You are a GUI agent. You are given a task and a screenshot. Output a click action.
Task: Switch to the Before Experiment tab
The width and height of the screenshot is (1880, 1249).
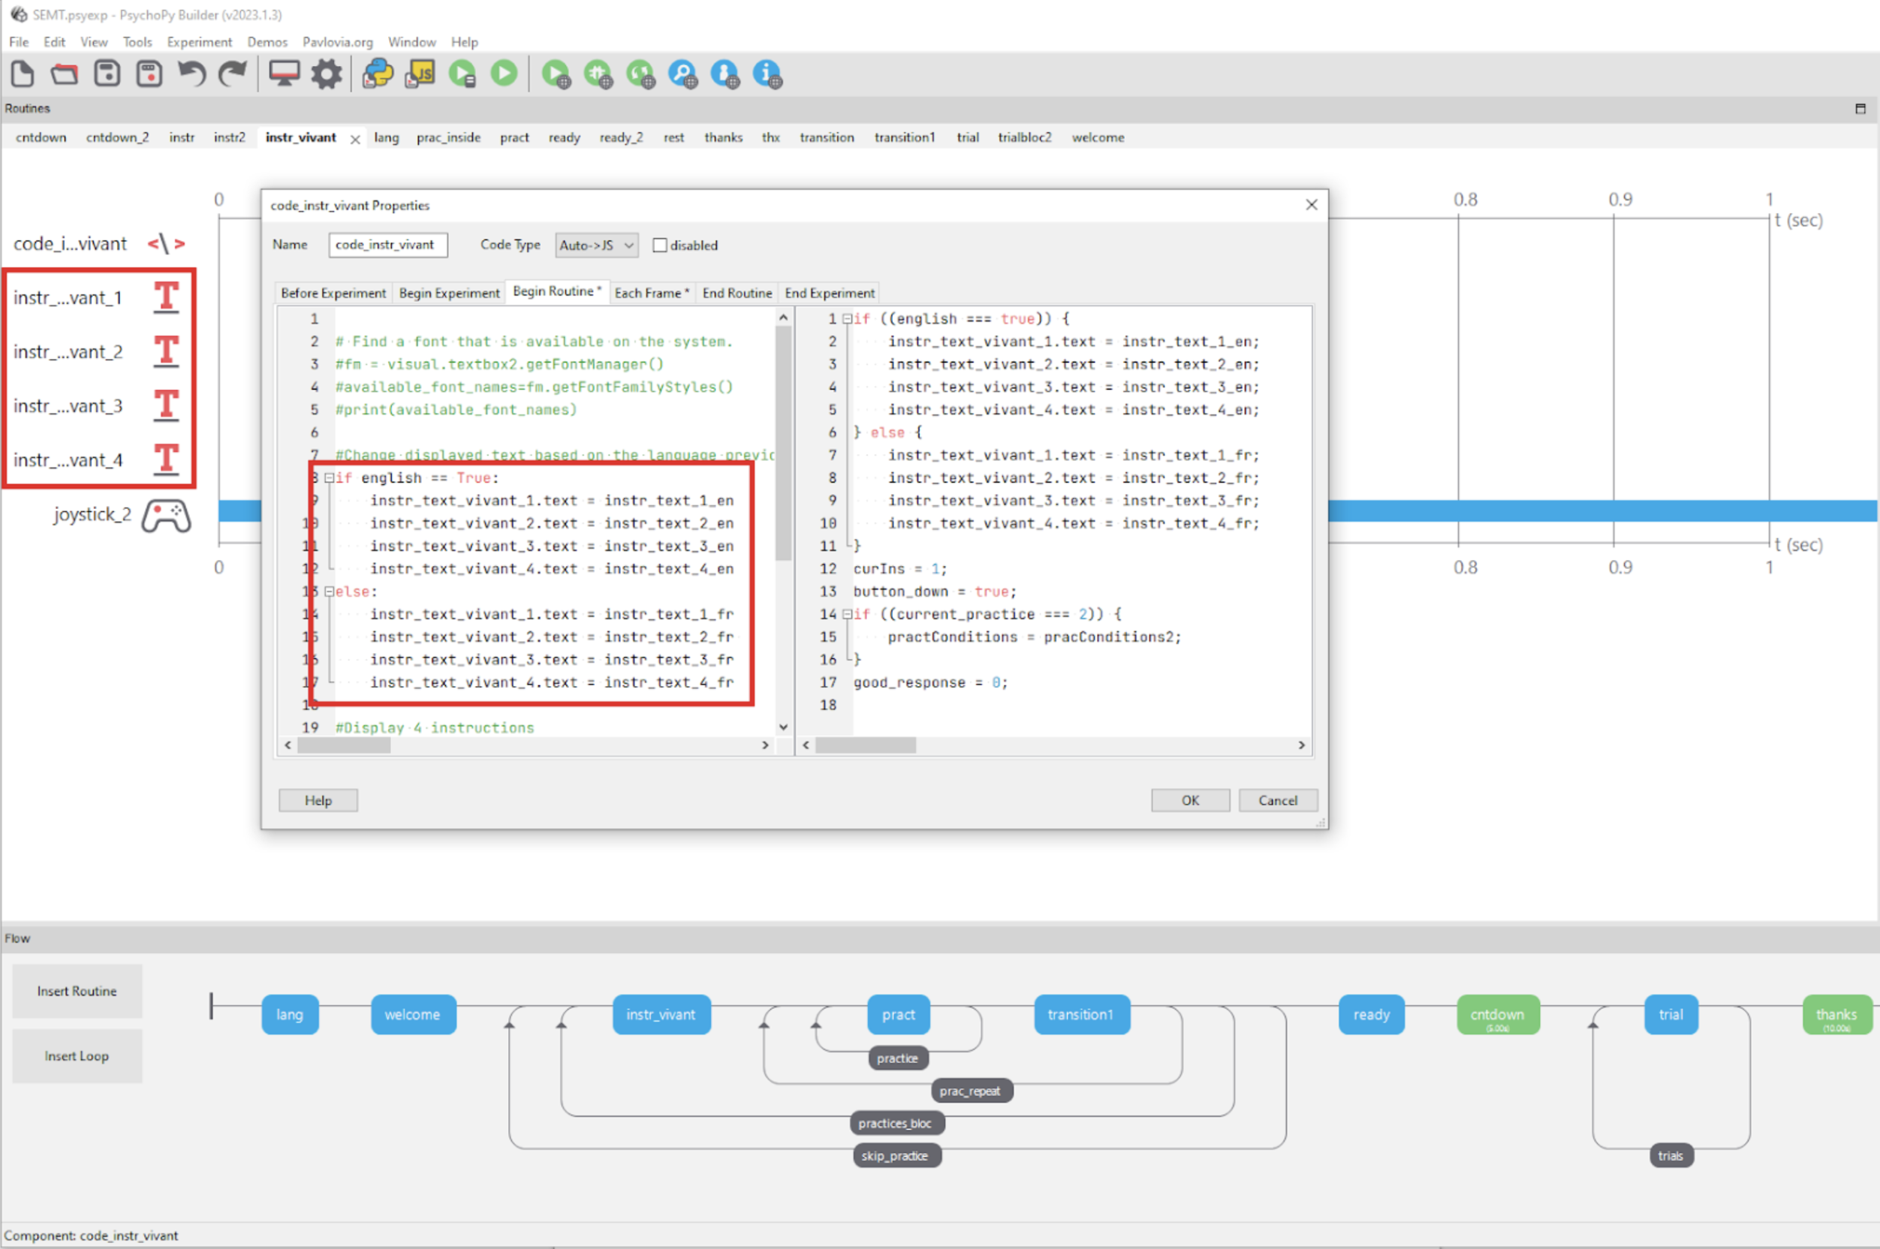pos(333,292)
